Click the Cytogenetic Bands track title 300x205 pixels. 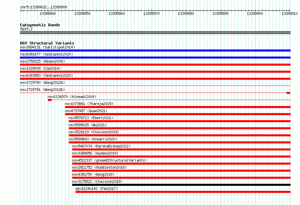click(x=40, y=25)
